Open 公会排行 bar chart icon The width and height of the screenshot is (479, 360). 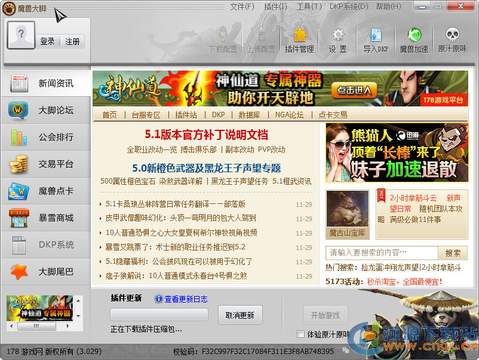(x=19, y=137)
